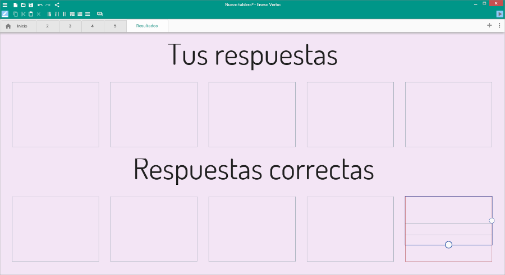The height and width of the screenshot is (275, 505).
Task: Paste from clipboard icon
Action: click(x=31, y=14)
